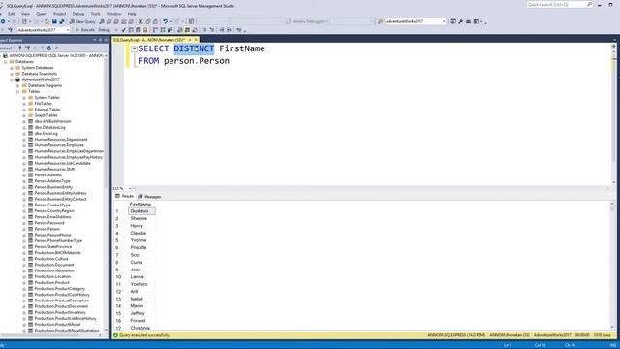The height and width of the screenshot is (349, 620).
Task: Collapse the SELECT statement outline box
Action: click(134, 49)
